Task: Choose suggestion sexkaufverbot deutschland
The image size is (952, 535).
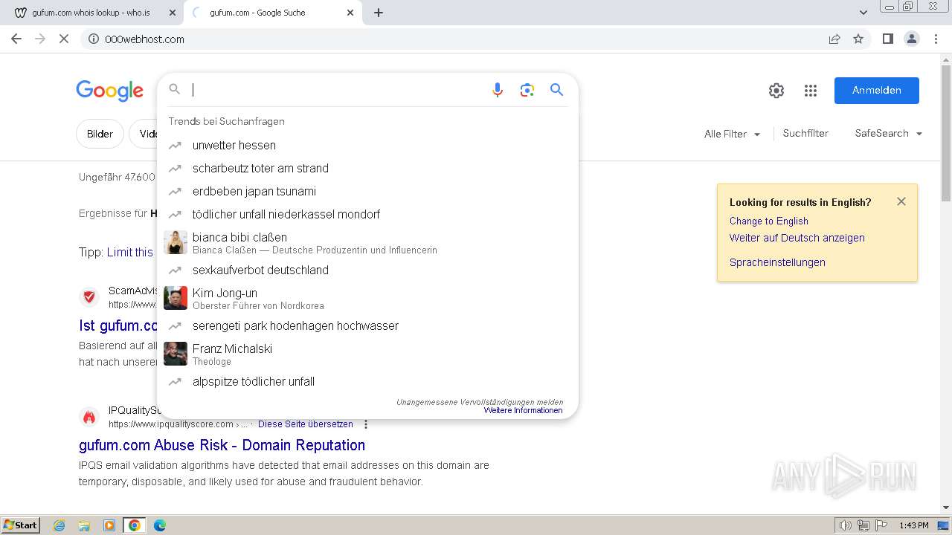Action: pos(367,270)
